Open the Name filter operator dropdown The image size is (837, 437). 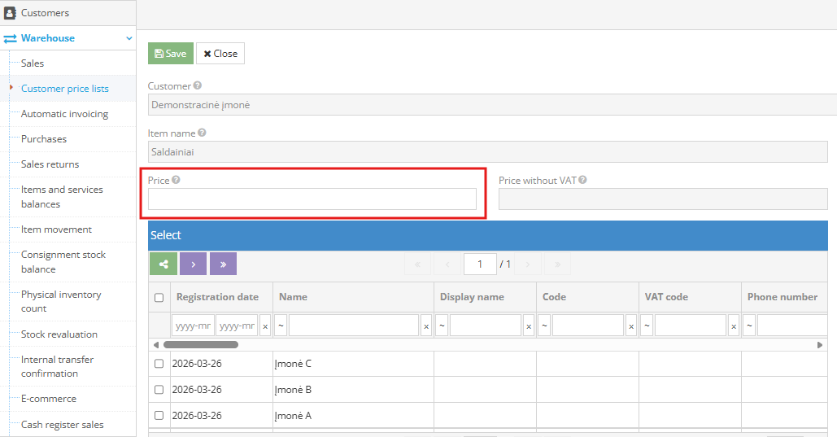(281, 326)
